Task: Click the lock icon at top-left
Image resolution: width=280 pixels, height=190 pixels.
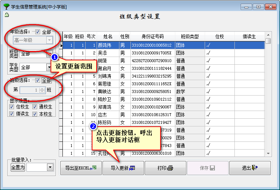Action: pyautogui.click(x=7, y=15)
